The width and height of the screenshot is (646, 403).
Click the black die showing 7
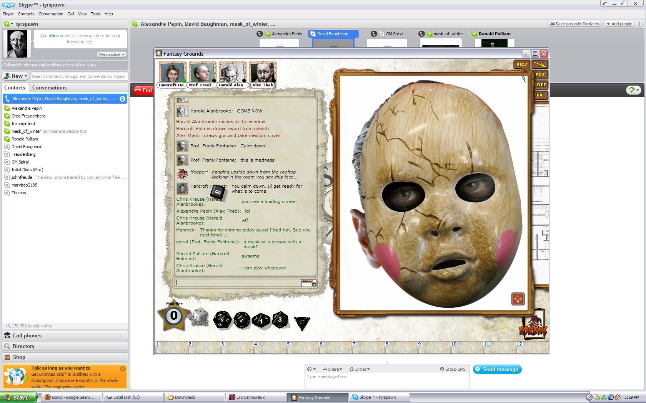[x=242, y=320]
